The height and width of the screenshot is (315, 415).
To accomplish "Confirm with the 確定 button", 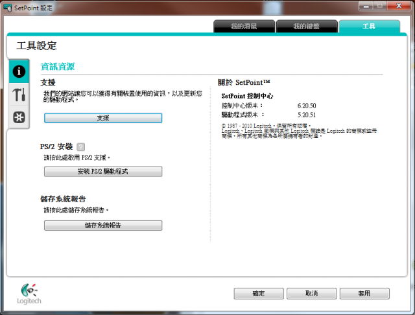I will [x=259, y=294].
